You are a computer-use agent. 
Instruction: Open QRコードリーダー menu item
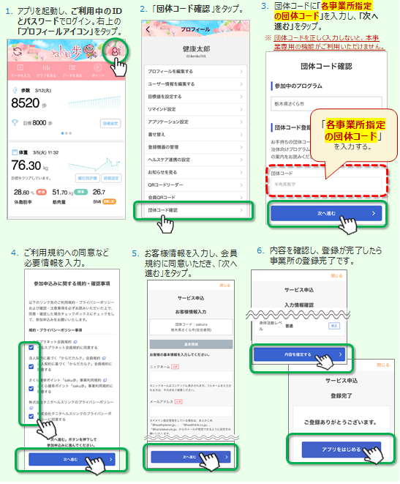[x=196, y=185]
